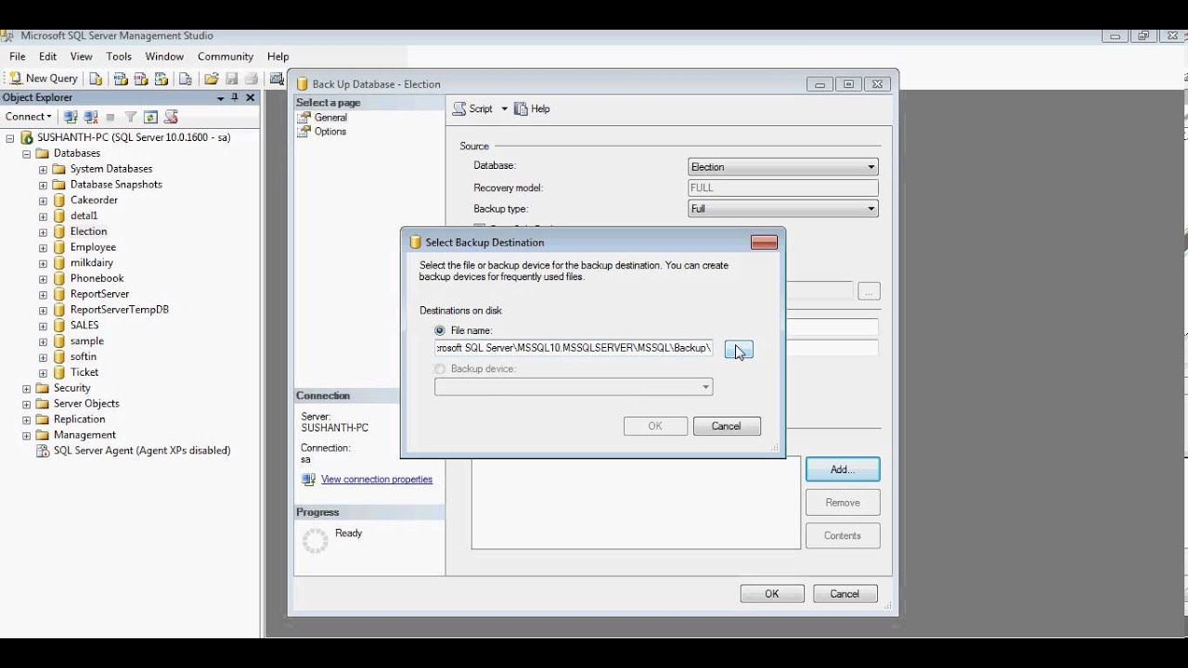This screenshot has width=1188, height=668.
Task: Click the Stop icon in Object Explorer toolbar
Action: pos(110,117)
